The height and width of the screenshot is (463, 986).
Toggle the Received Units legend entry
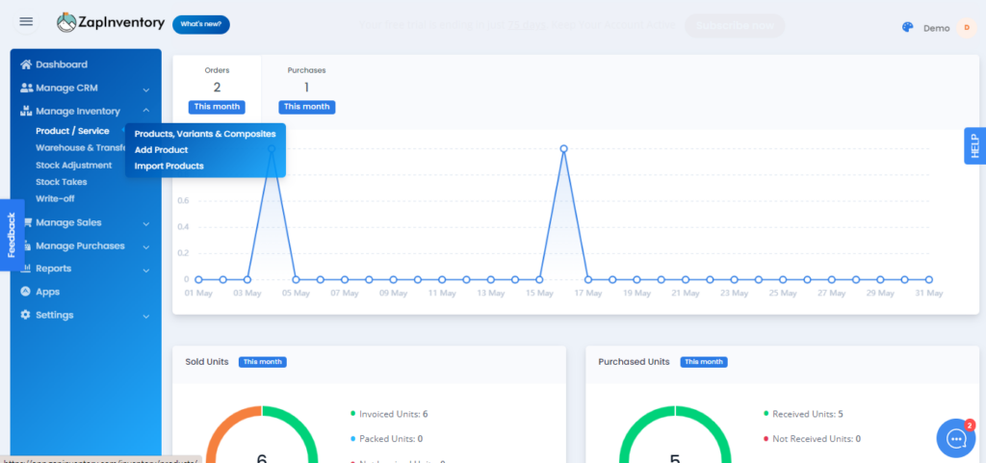point(804,414)
